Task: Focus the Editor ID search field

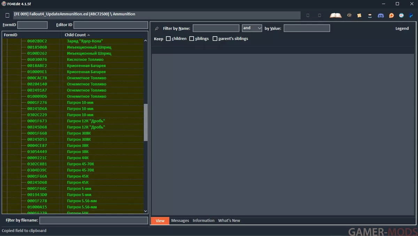Action: 111,25
